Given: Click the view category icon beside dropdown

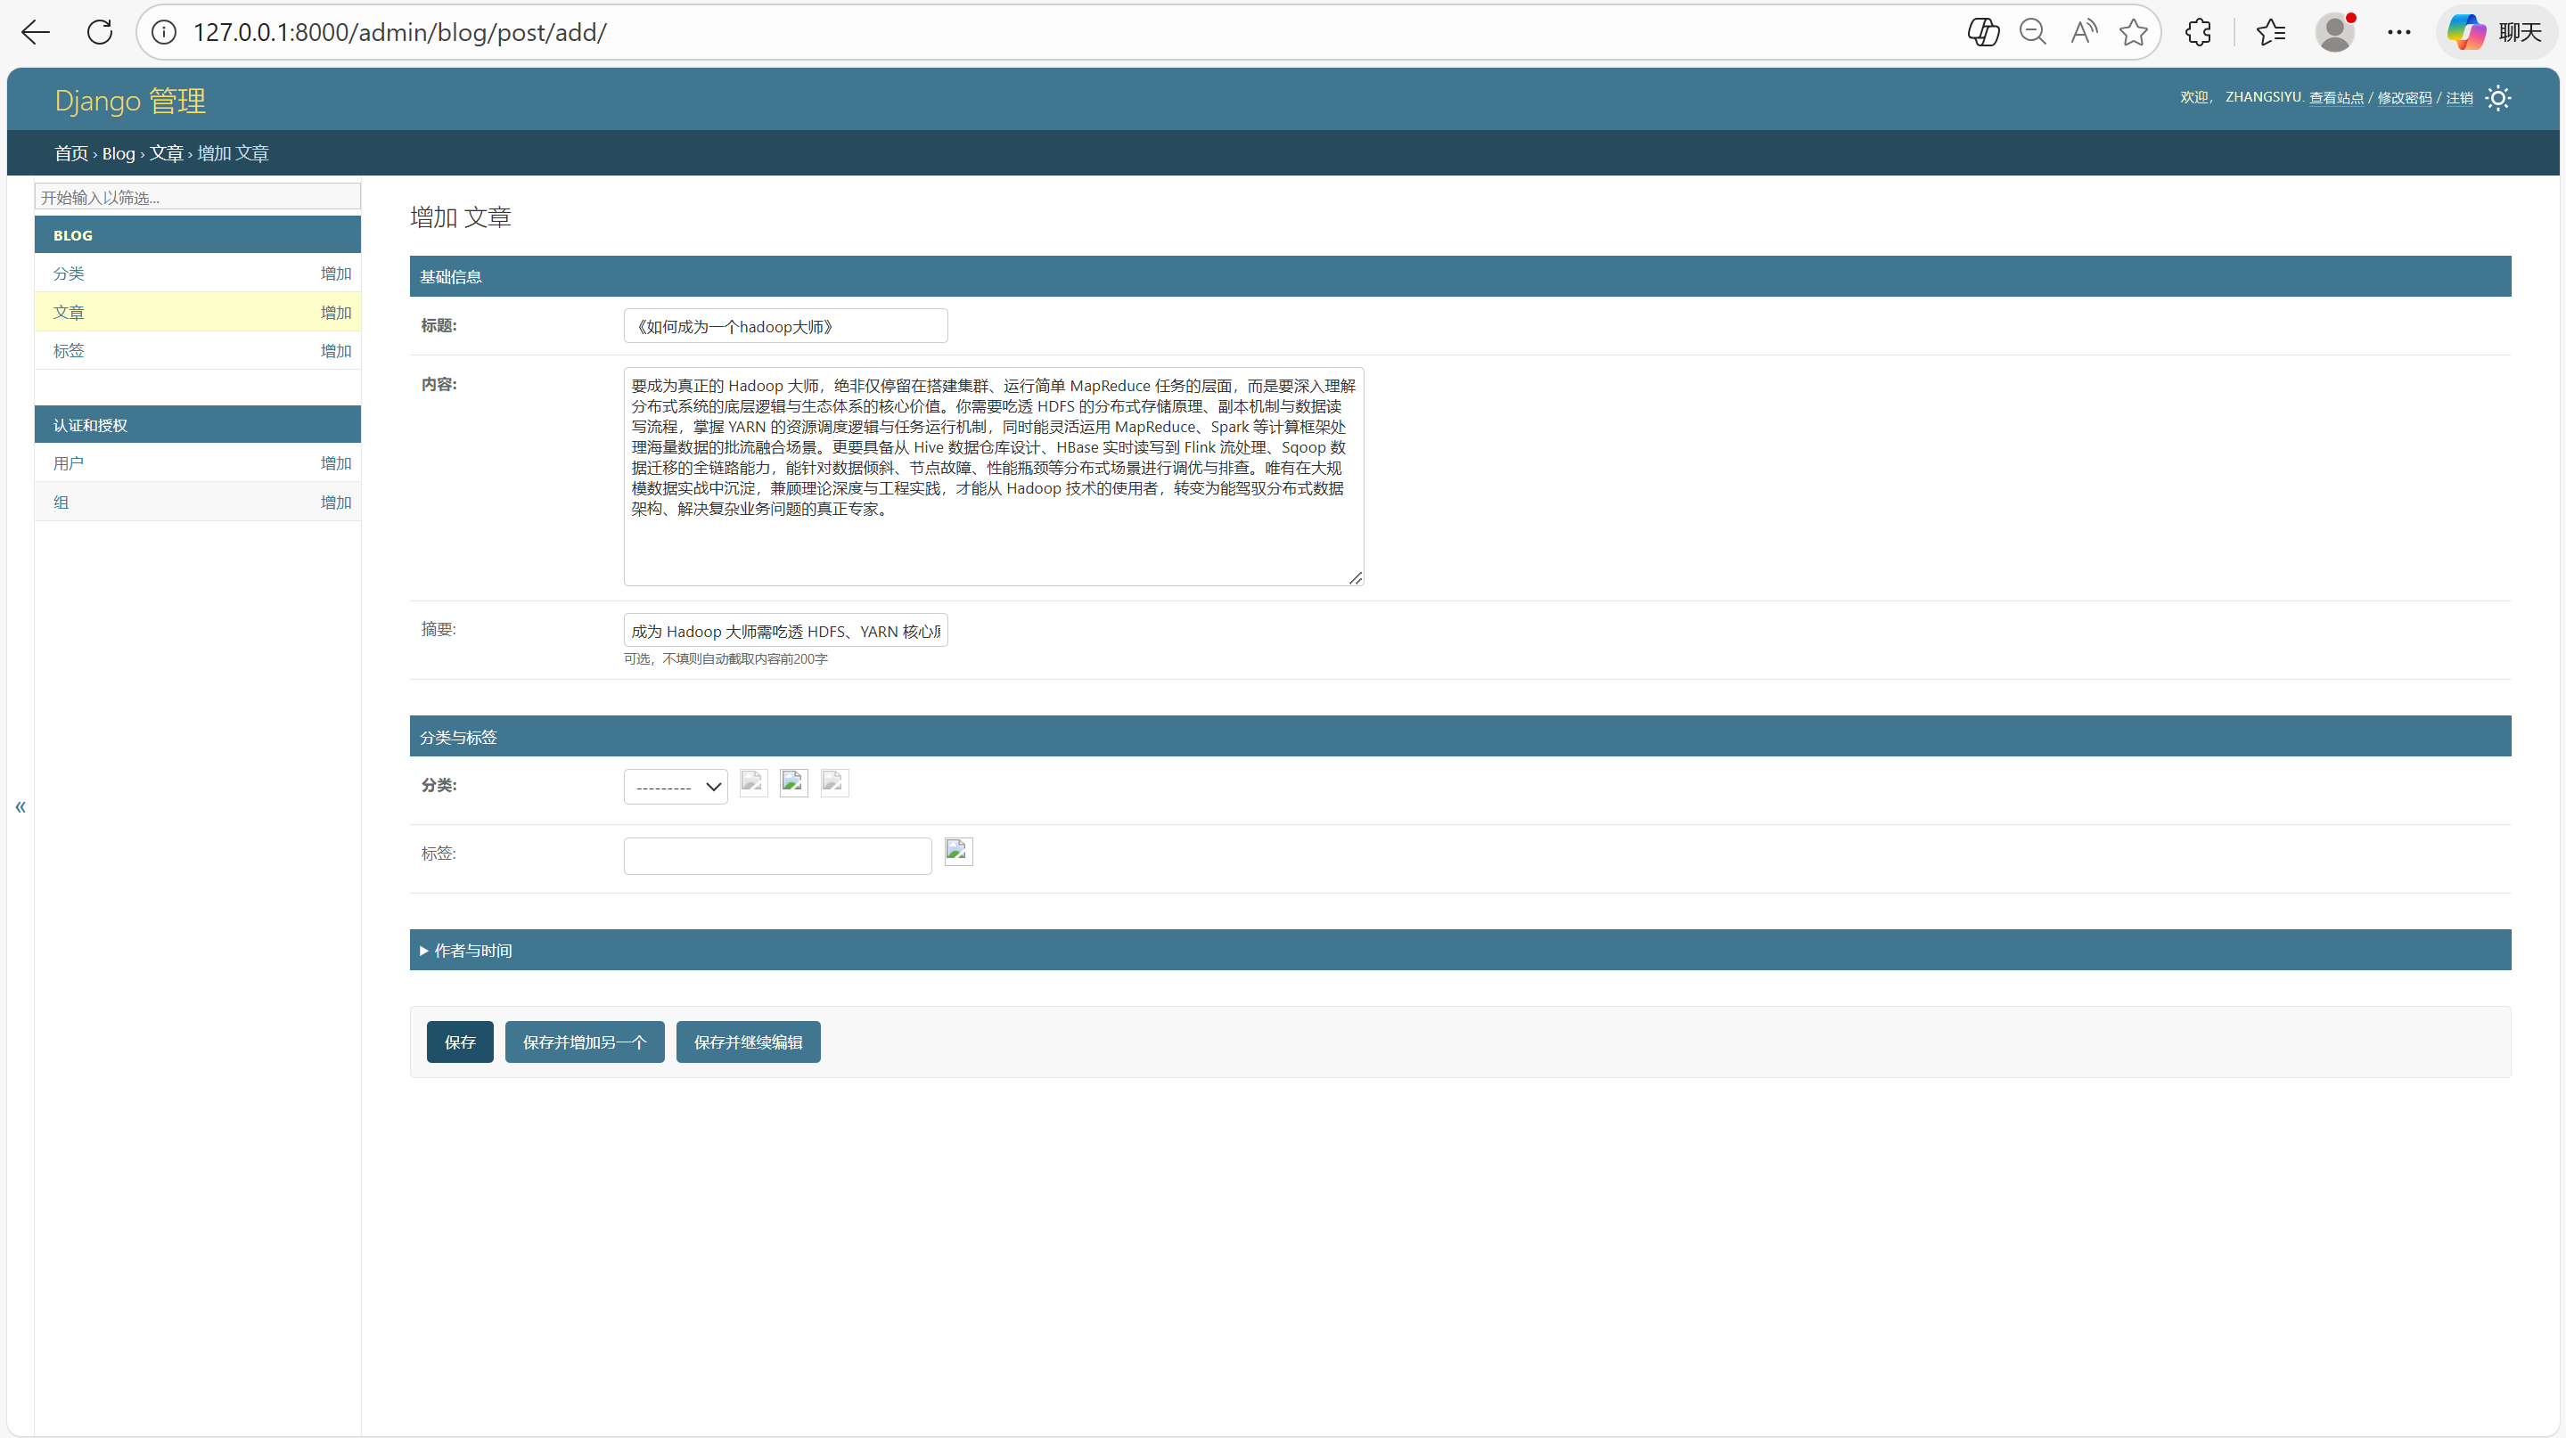Looking at the screenshot, I should tap(835, 783).
